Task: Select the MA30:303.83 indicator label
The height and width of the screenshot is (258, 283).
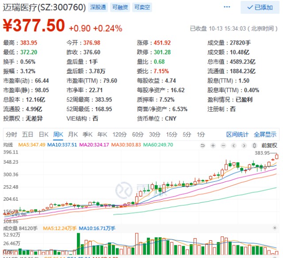Action: point(126,145)
